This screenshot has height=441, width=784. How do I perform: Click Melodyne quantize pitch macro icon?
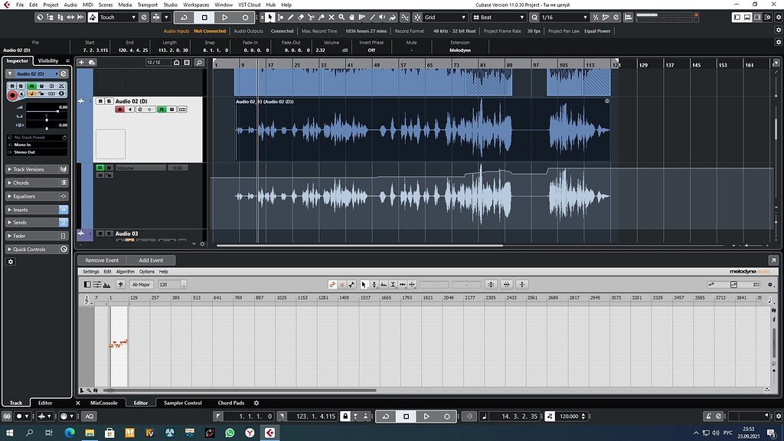(491, 285)
